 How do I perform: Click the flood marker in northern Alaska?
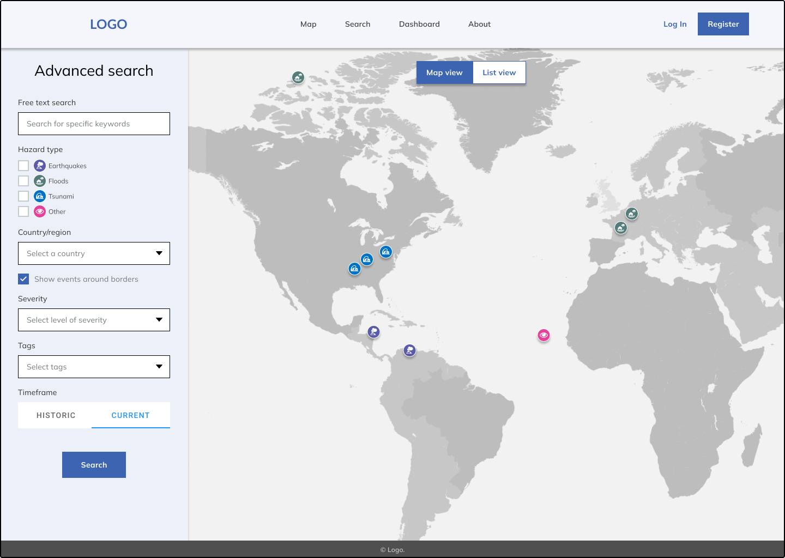[x=298, y=77]
